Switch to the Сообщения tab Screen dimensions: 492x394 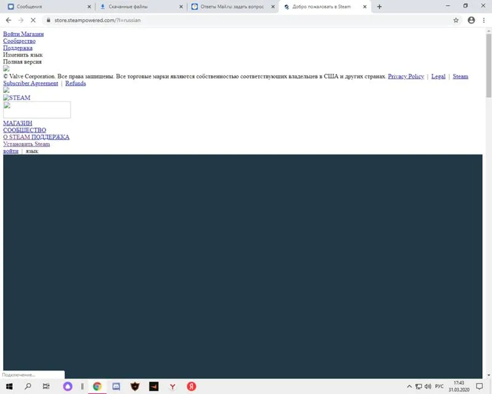point(47,7)
